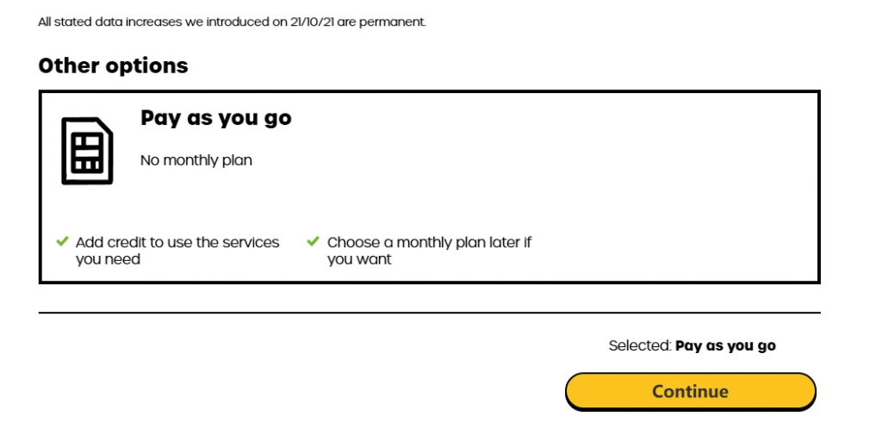
Task: Click the Add credit to use services text
Action: click(x=177, y=242)
